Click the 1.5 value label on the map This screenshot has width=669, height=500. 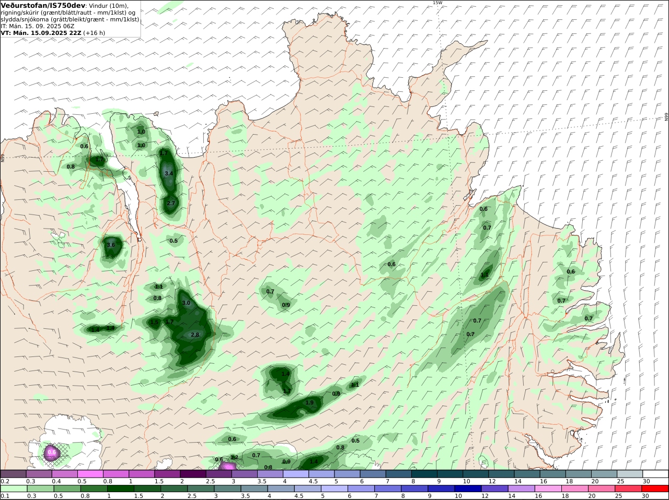(x=155, y=323)
